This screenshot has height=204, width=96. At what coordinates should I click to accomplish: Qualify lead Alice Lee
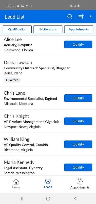coord(78,44)
